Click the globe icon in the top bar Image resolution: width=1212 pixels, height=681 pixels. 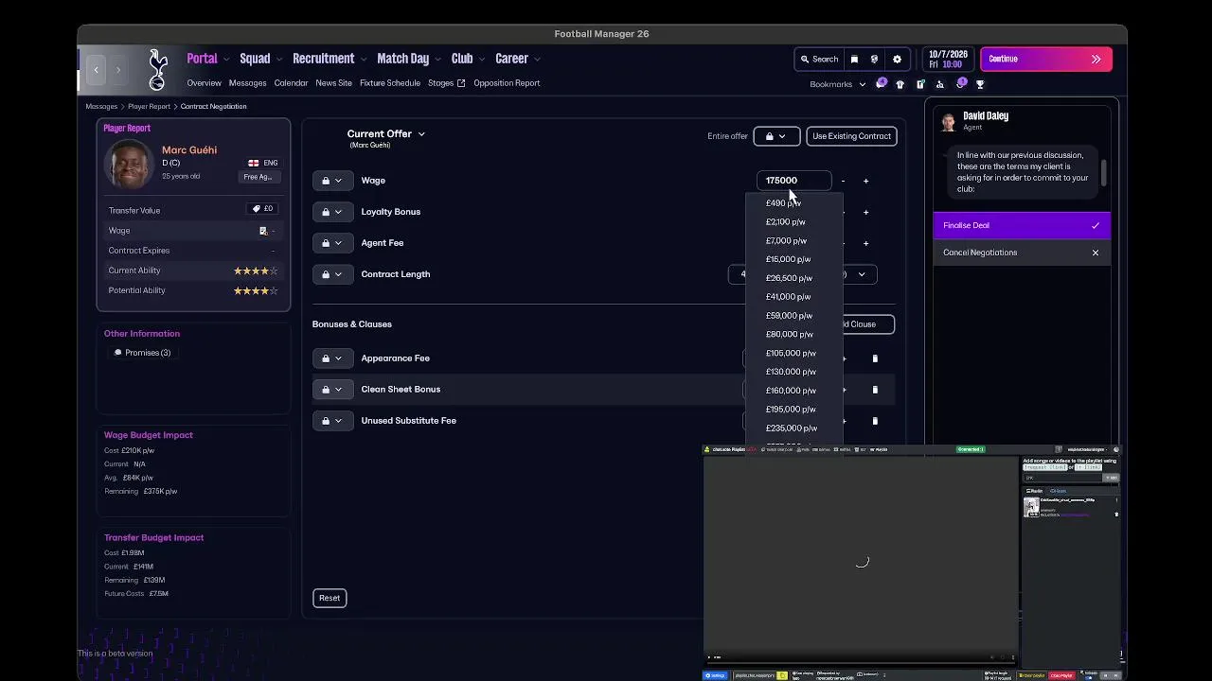pyautogui.click(x=874, y=59)
